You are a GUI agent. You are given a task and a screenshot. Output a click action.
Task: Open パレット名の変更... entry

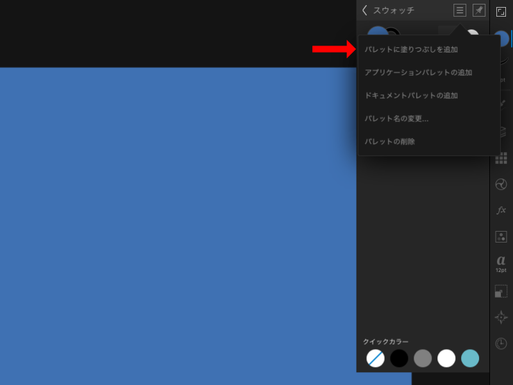429,118
